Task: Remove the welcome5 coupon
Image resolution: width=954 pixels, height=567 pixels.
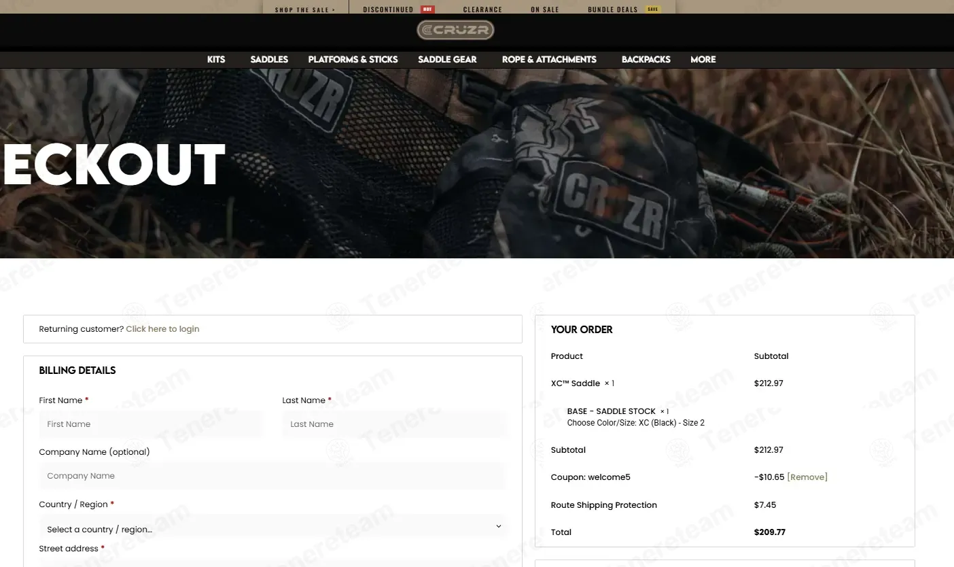Action: click(807, 477)
